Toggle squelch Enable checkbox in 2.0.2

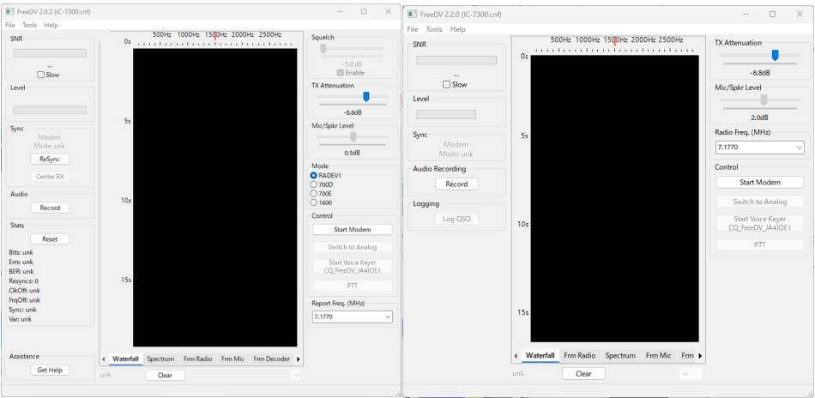tap(351, 73)
